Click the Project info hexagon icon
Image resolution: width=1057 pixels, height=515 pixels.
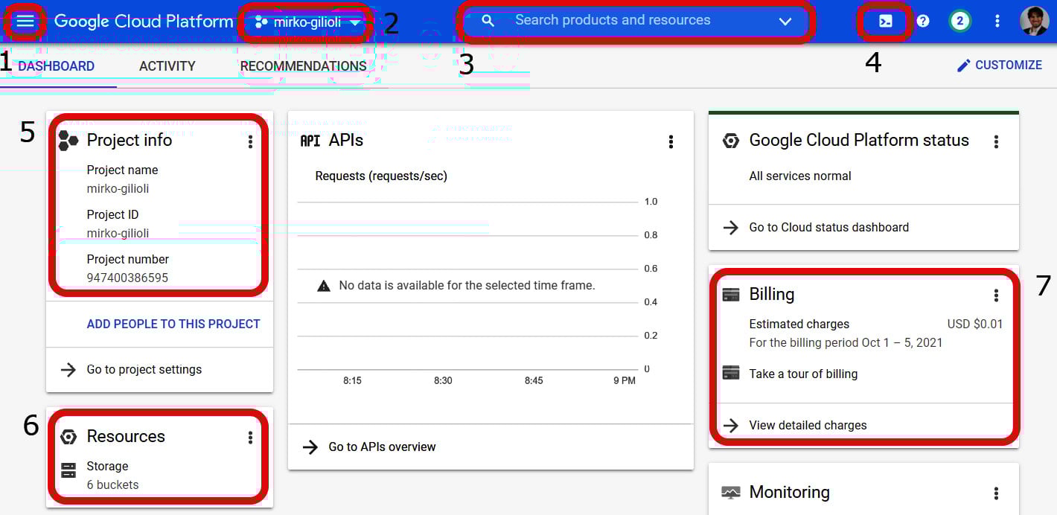coord(68,141)
